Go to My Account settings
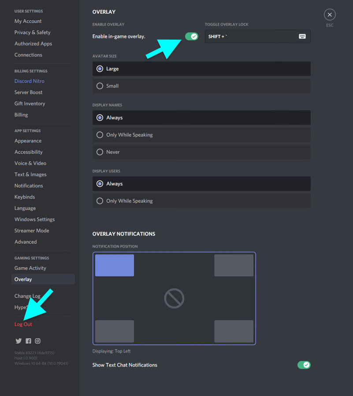 28,21
